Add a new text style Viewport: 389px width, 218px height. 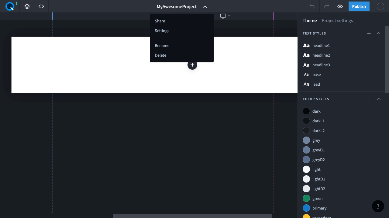(x=369, y=33)
